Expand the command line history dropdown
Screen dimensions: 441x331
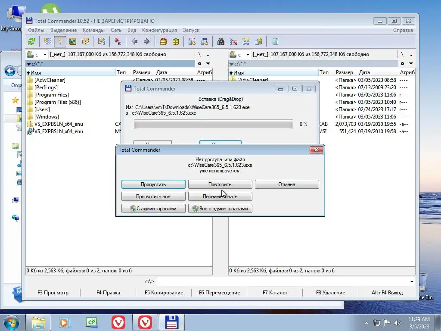[x=412, y=281]
